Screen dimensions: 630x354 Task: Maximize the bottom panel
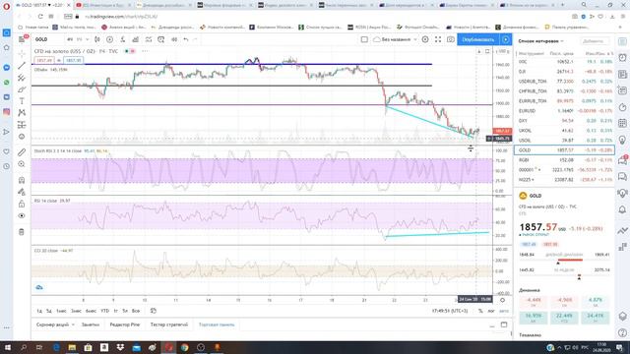(504, 324)
